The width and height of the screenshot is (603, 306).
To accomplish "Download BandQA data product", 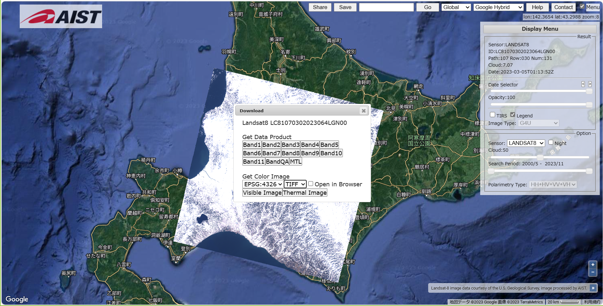I will click(x=277, y=161).
